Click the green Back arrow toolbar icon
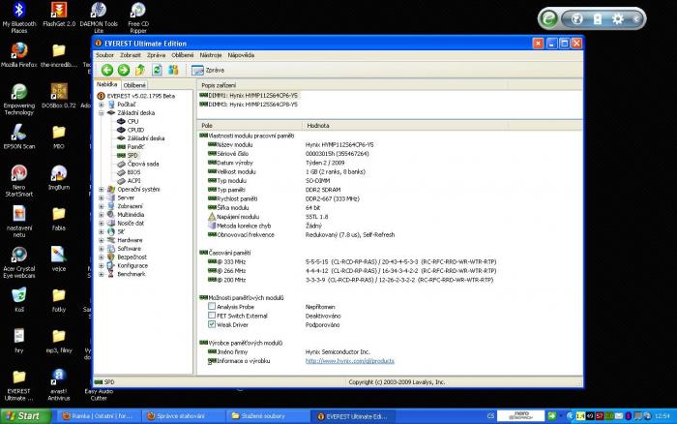The width and height of the screenshot is (677, 424). 107,70
